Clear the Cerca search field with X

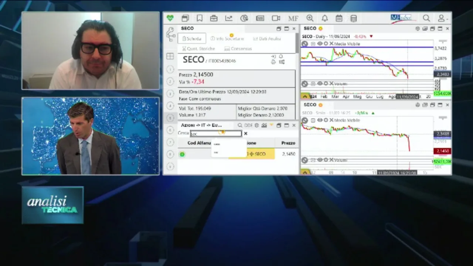tap(245, 133)
